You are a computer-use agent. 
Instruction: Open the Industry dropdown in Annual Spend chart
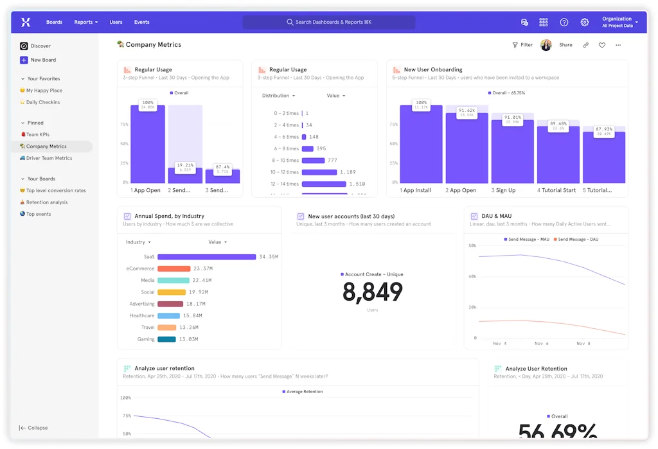click(x=139, y=242)
